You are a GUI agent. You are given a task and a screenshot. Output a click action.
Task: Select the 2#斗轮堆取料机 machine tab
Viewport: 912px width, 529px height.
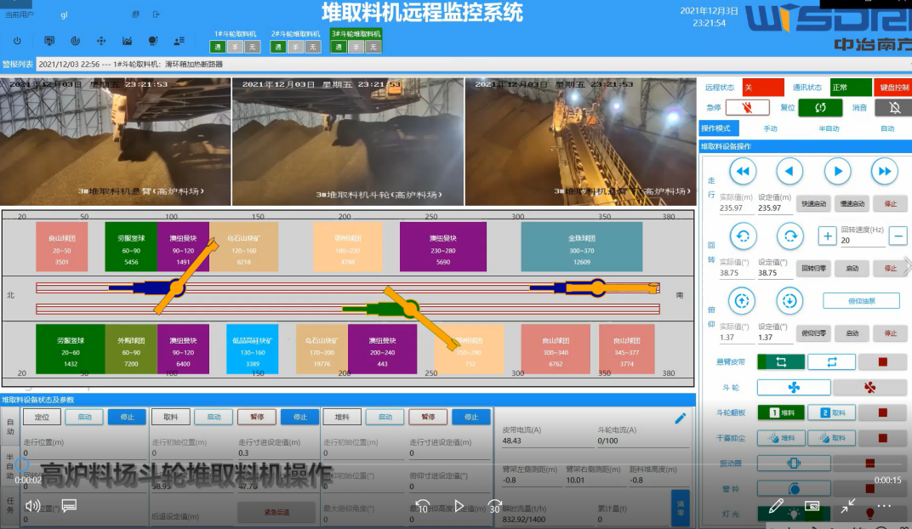click(x=295, y=34)
